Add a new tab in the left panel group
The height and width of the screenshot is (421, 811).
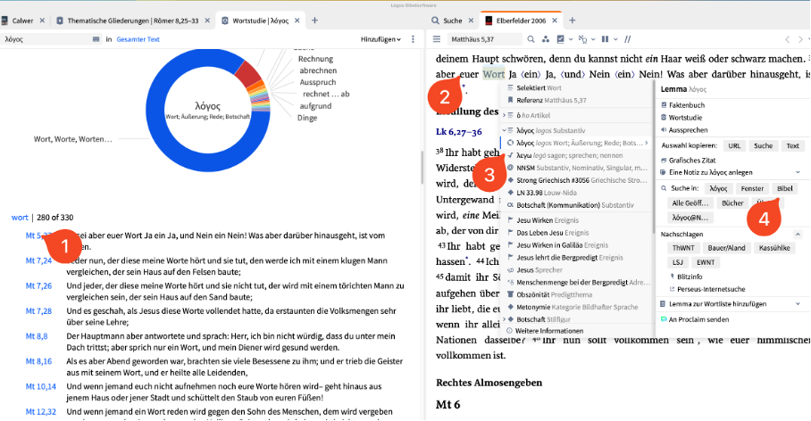[314, 21]
